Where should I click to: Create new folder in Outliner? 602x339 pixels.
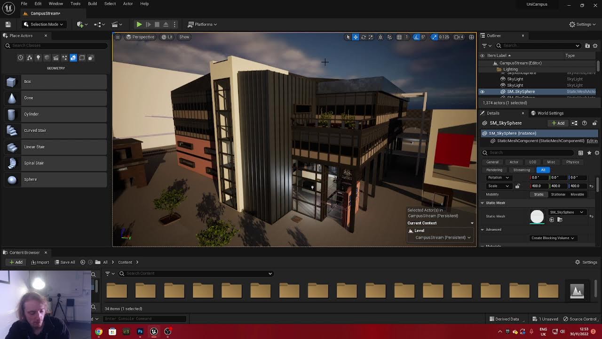pyautogui.click(x=587, y=46)
